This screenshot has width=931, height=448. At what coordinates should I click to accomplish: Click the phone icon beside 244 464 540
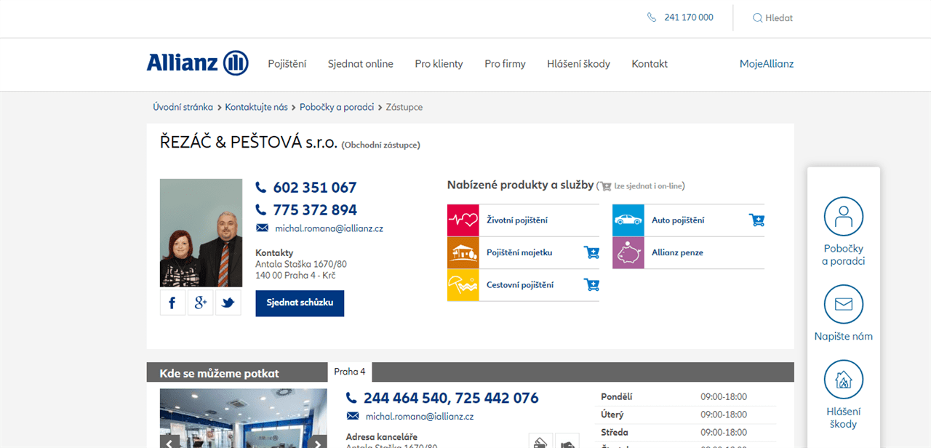click(352, 398)
